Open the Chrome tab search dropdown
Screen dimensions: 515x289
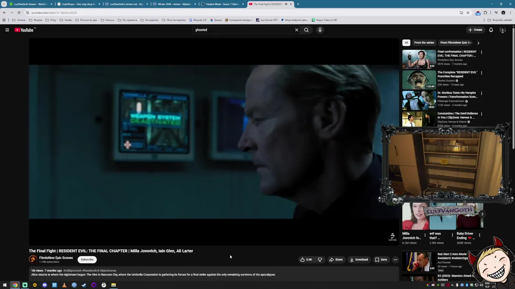(x=4, y=4)
